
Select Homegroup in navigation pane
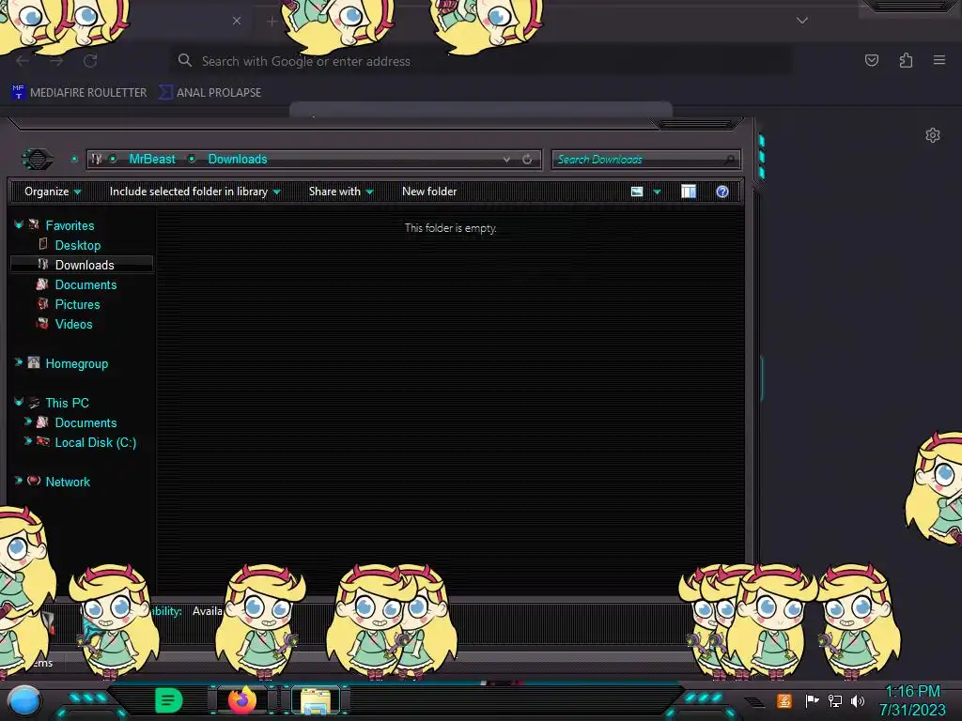[77, 363]
